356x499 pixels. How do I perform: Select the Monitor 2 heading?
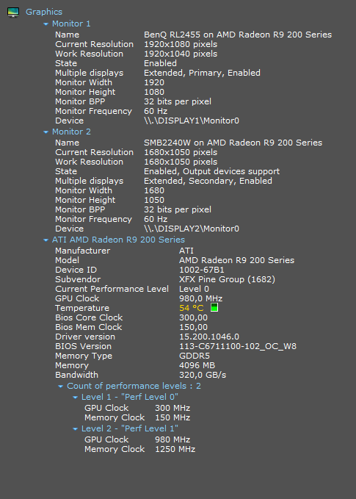(71, 132)
